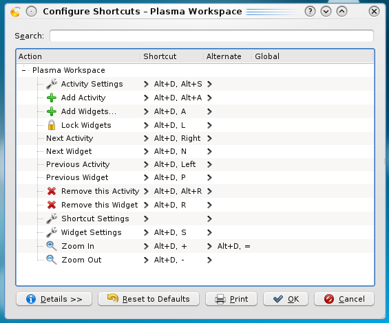Click Reset to Defaults button
Viewport: 389px width, 323px height.
[149, 299]
